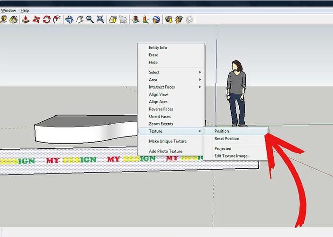This screenshot has width=333, height=237.
Task: Select the Orbit tool
Action: click(69, 19)
